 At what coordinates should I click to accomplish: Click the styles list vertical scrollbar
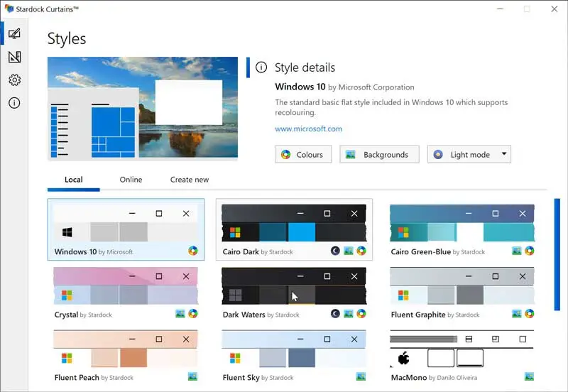click(557, 254)
